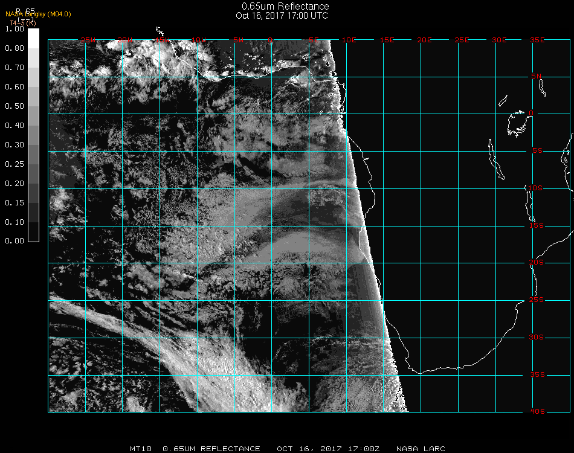Click the '10E' longitude label
Image resolution: width=574 pixels, height=453 pixels.
point(349,40)
